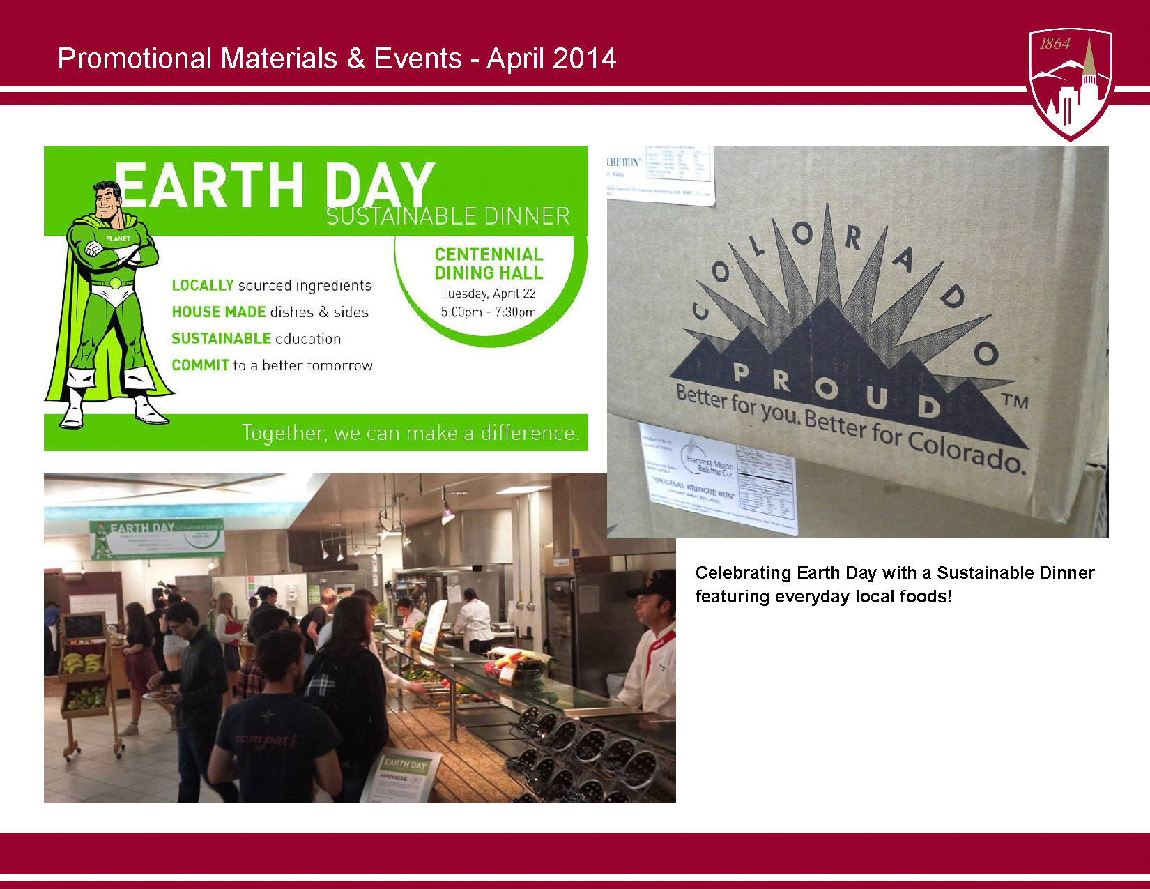The width and height of the screenshot is (1150, 889).
Task: Click 'SUSTAINABLE DINNER' subtitle on the poster
Action: pos(448,217)
